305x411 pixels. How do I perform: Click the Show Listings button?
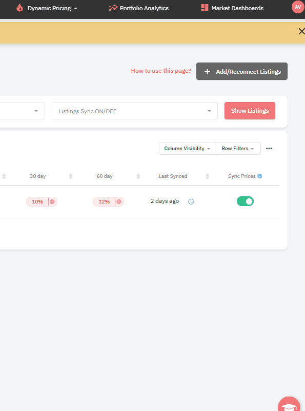(250, 111)
